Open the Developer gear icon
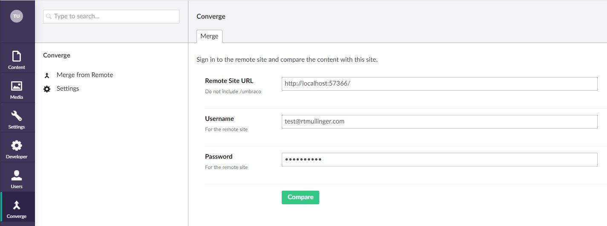Image resolution: width=607 pixels, height=226 pixels. 17,146
